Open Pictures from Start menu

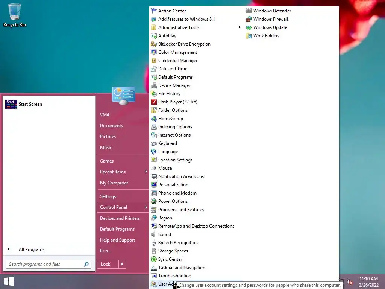108,136
